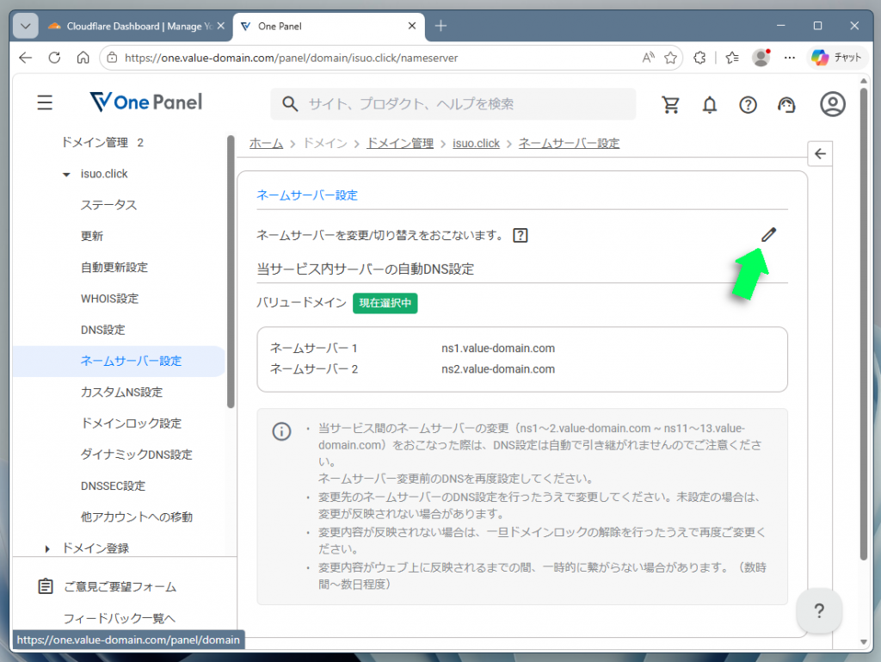Open the tab actions dropdown button
Viewport: 881px width, 662px height.
25,26
